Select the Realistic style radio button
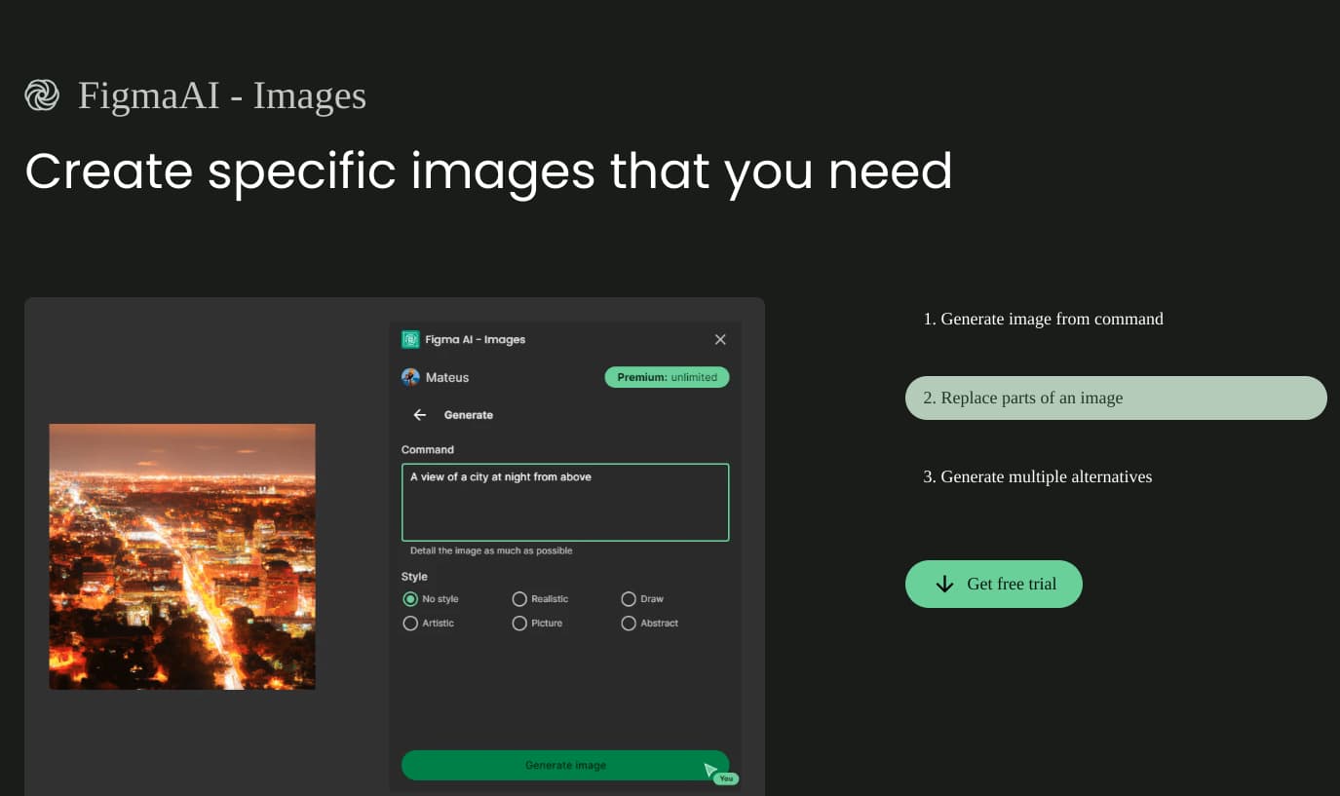The image size is (1340, 796). (x=519, y=598)
